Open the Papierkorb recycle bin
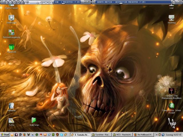 (x=11, y=47)
